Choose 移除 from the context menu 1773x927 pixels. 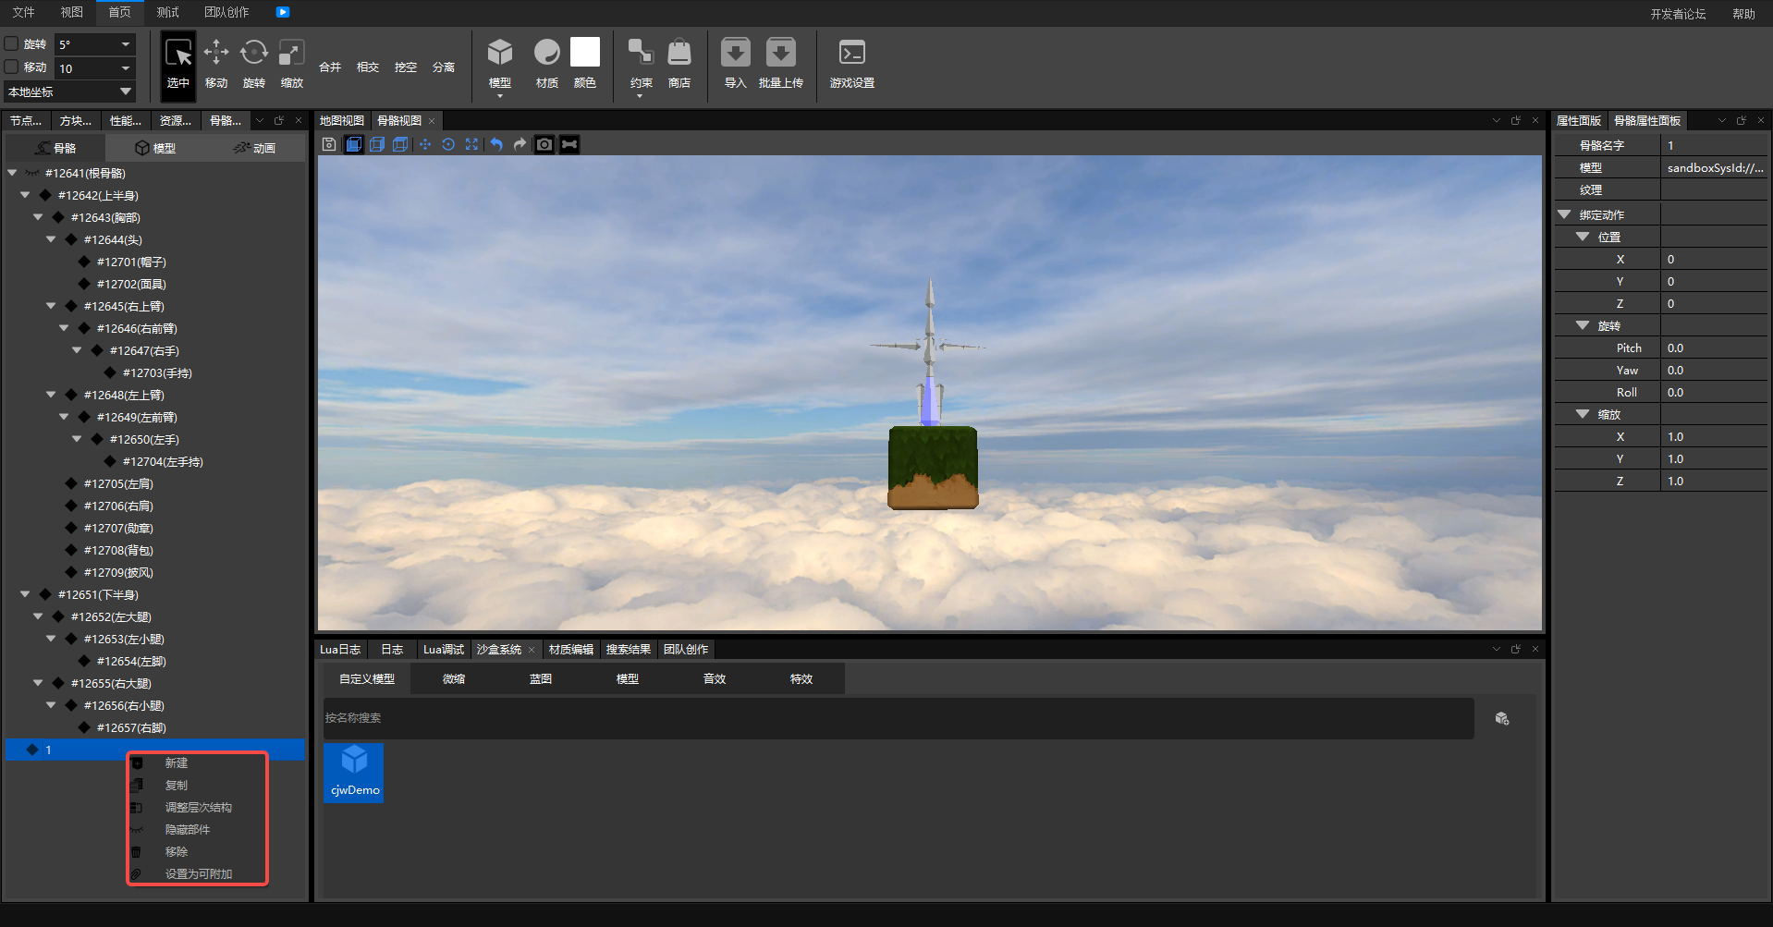[x=177, y=851]
